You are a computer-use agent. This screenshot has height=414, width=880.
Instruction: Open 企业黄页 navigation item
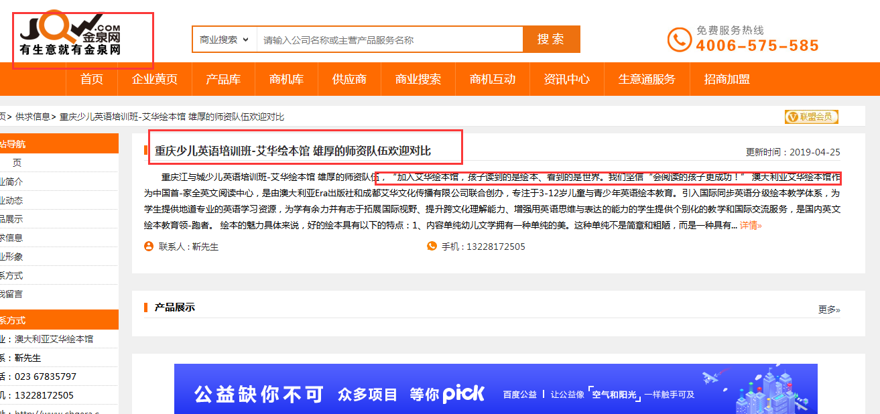coord(155,79)
